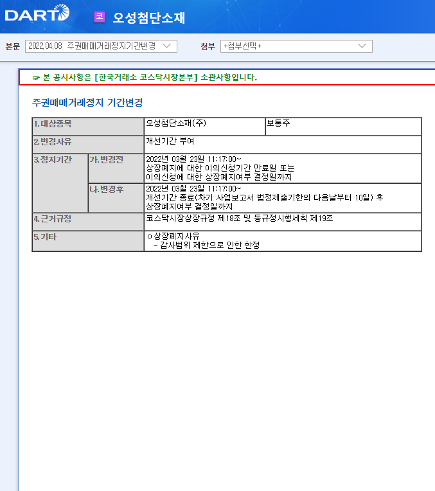
Task: Select the cell 오성첨단소재(주)
Action: click(x=204, y=127)
